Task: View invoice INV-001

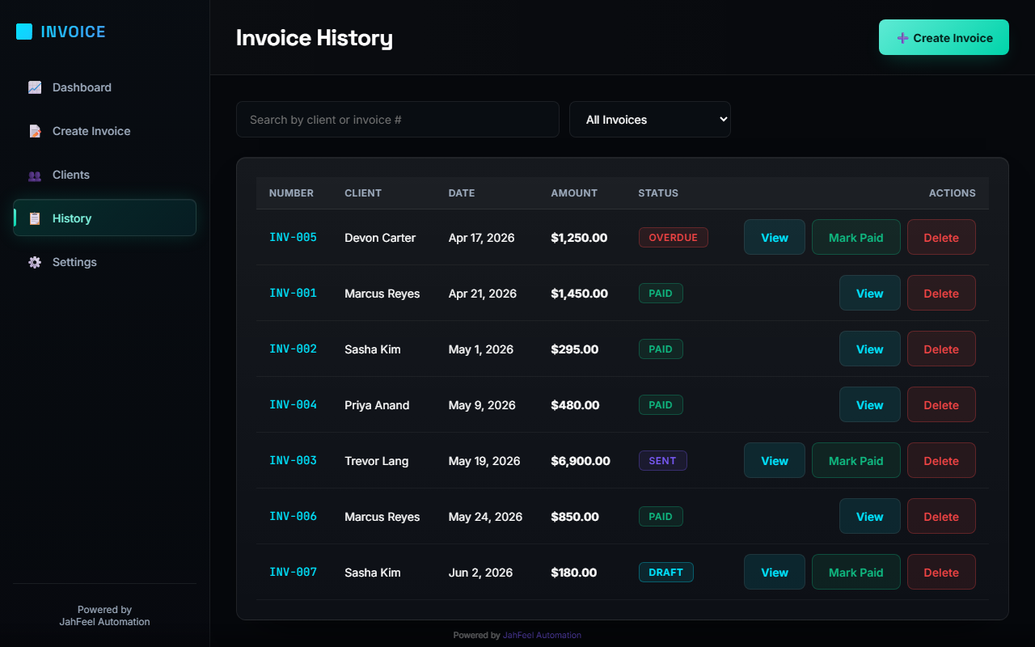Action: [870, 293]
